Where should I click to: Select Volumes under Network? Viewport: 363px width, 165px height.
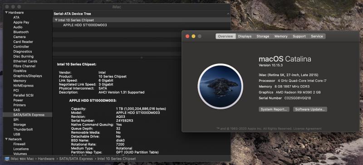point(20,154)
